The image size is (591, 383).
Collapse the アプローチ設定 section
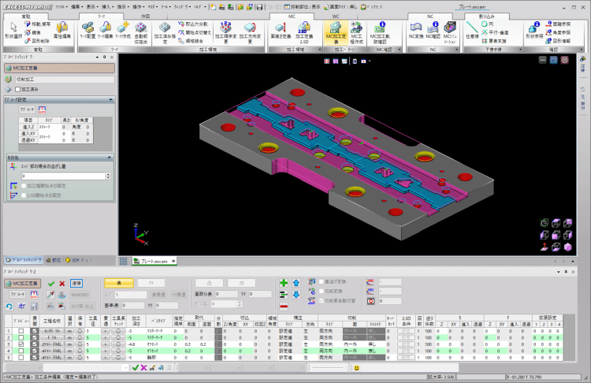(x=111, y=99)
